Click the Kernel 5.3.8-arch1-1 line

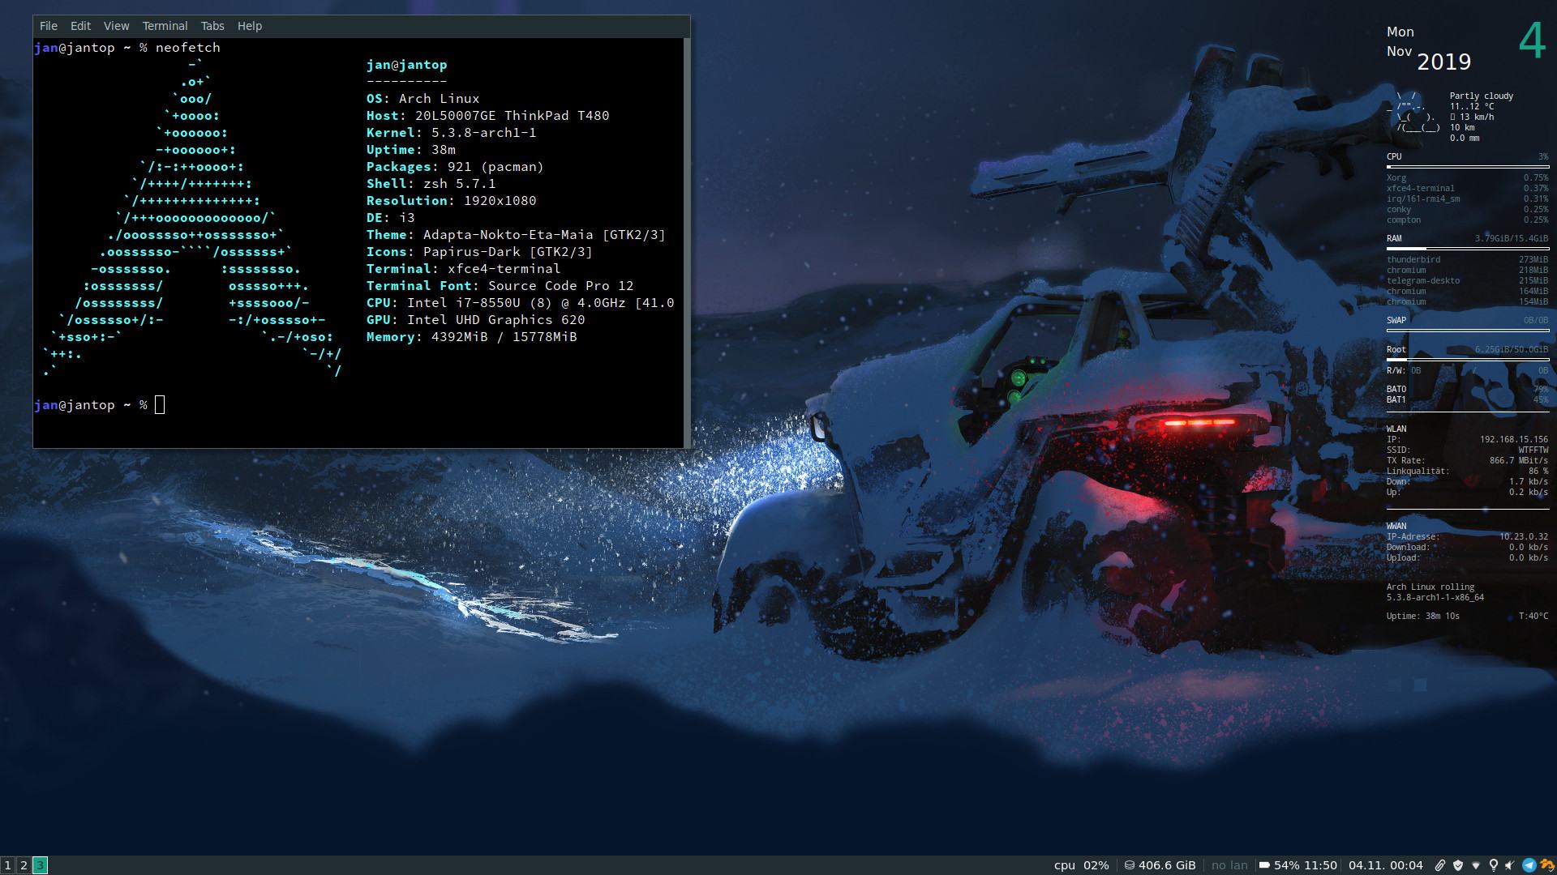point(451,133)
